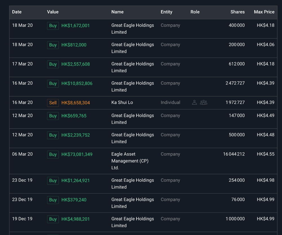The width and height of the screenshot is (282, 235).
Task: Click the Buy badge beside HK$10,852,806
Action: [53, 84]
